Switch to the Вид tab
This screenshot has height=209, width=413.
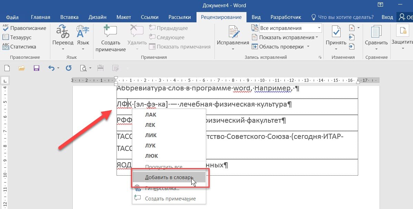pos(256,17)
